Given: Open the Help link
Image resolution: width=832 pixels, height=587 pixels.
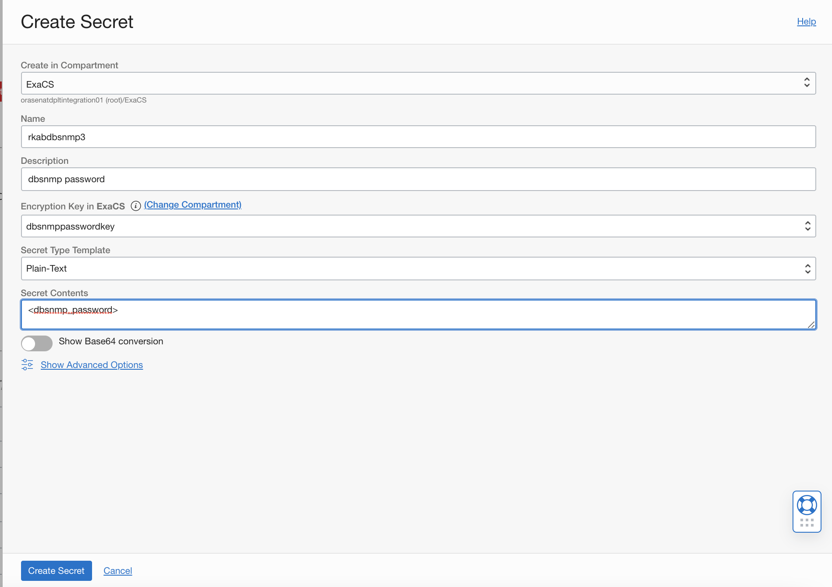Looking at the screenshot, I should (x=806, y=21).
